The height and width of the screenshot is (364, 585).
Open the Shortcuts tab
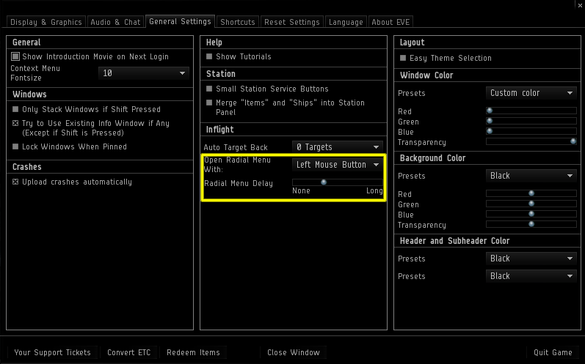(238, 22)
